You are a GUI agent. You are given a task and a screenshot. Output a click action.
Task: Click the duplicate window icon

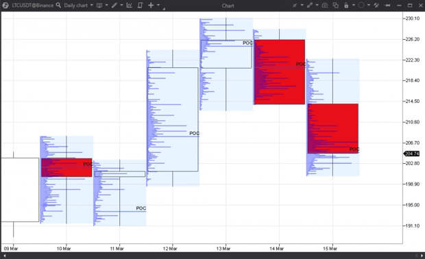coord(336,5)
